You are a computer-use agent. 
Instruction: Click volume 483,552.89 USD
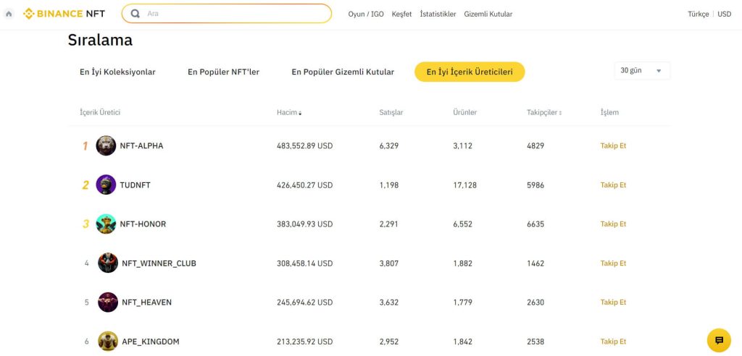tap(305, 145)
